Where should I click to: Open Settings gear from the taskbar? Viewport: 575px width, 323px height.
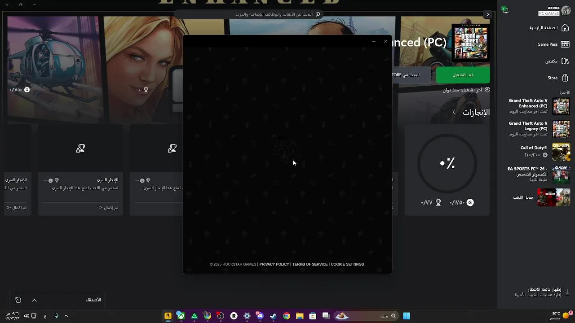click(x=247, y=316)
